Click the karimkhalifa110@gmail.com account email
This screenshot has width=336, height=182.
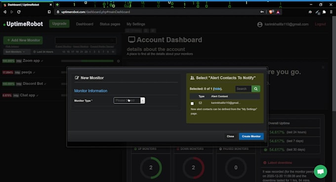[287, 24]
